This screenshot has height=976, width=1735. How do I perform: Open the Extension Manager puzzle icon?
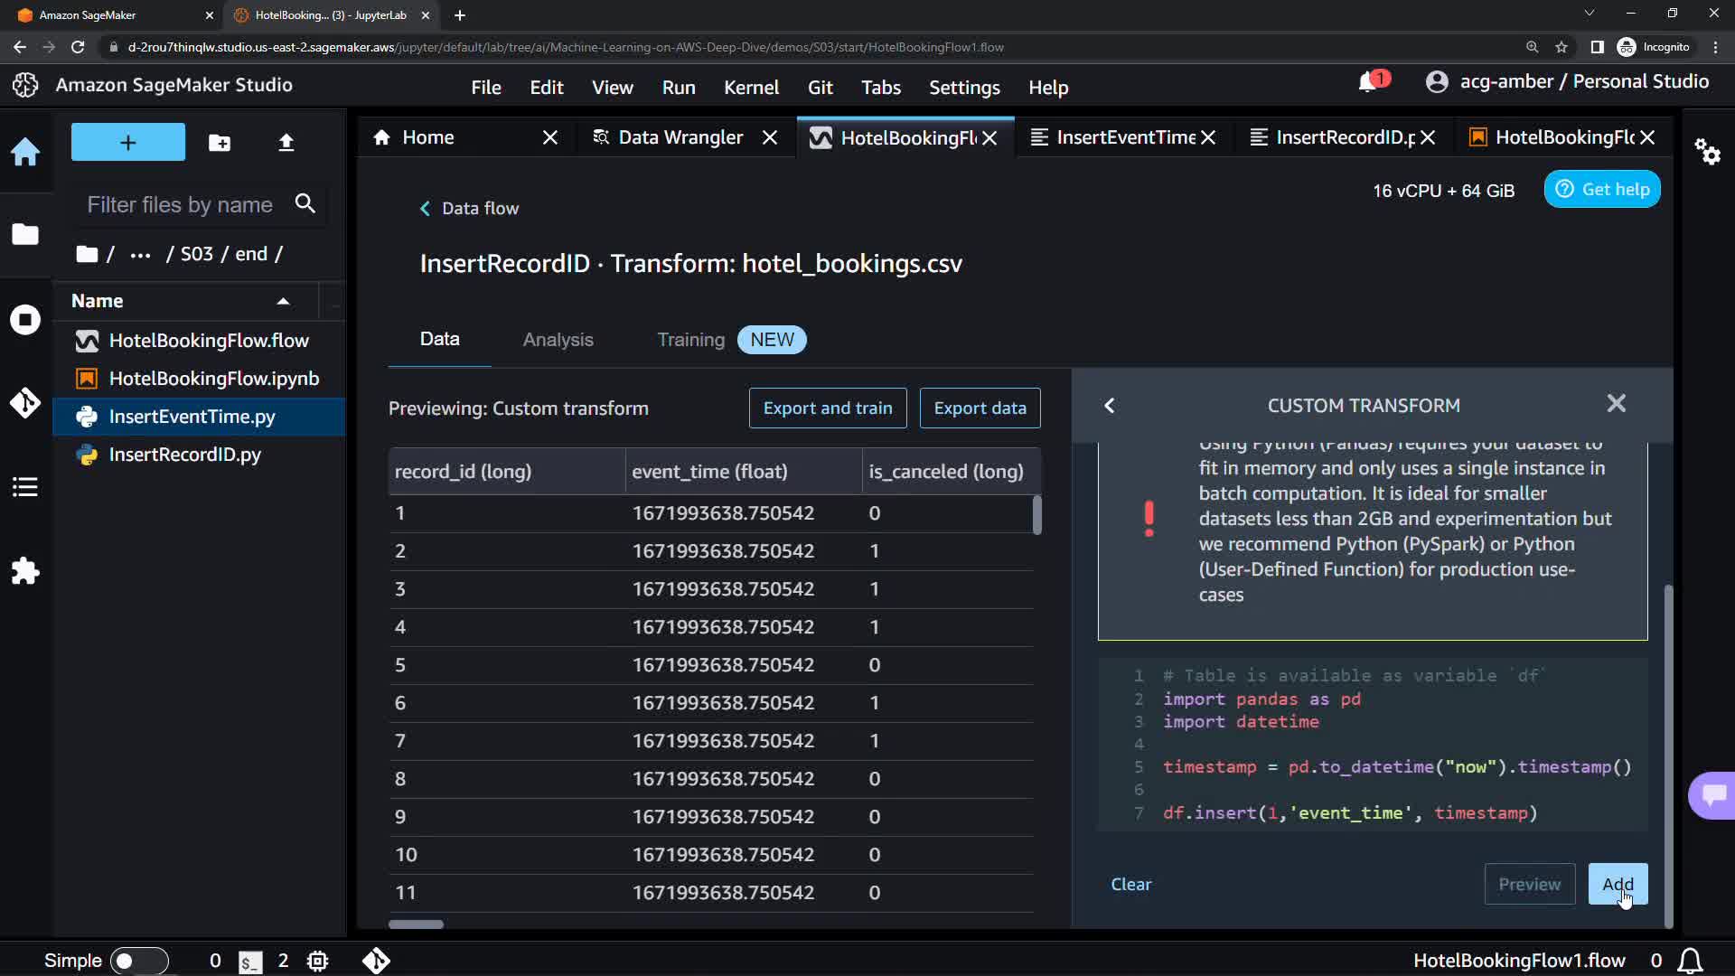pyautogui.click(x=25, y=570)
